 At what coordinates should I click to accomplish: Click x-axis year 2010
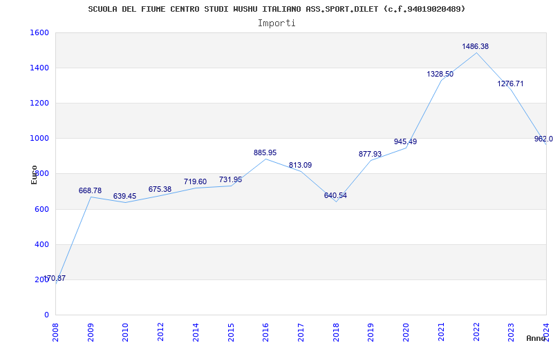pyautogui.click(x=125, y=332)
